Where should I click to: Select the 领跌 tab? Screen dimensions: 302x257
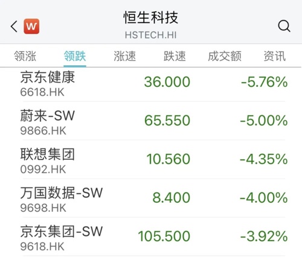(x=75, y=56)
